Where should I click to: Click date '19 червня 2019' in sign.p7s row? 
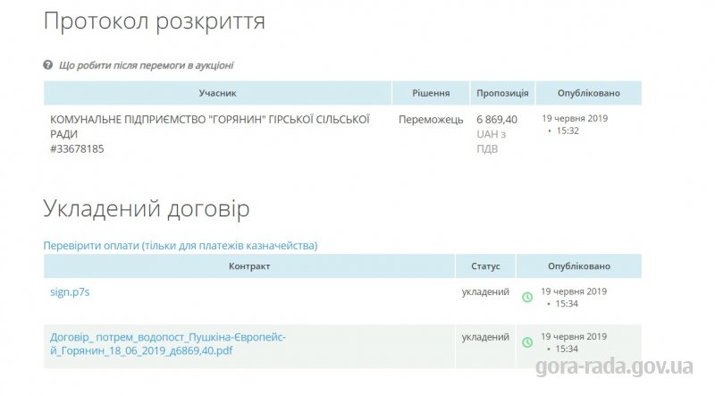tap(574, 291)
